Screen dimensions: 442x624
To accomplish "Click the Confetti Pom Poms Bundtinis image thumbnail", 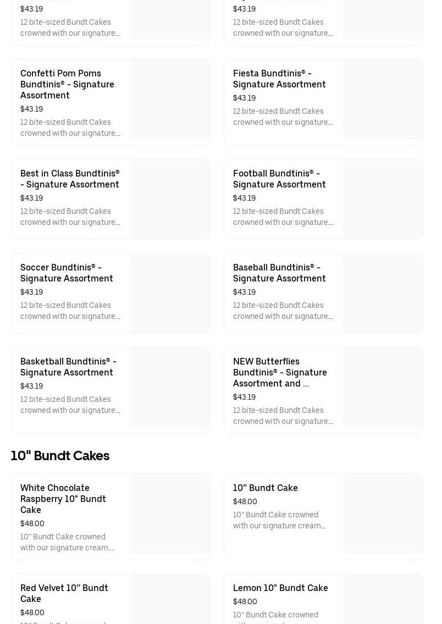I will [x=170, y=100].
